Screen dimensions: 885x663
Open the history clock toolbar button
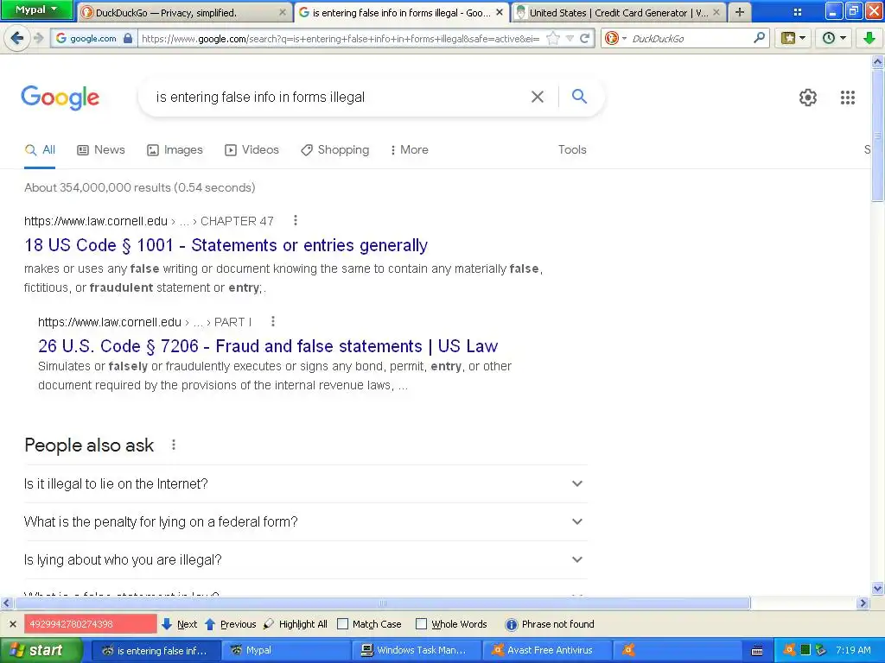point(834,38)
